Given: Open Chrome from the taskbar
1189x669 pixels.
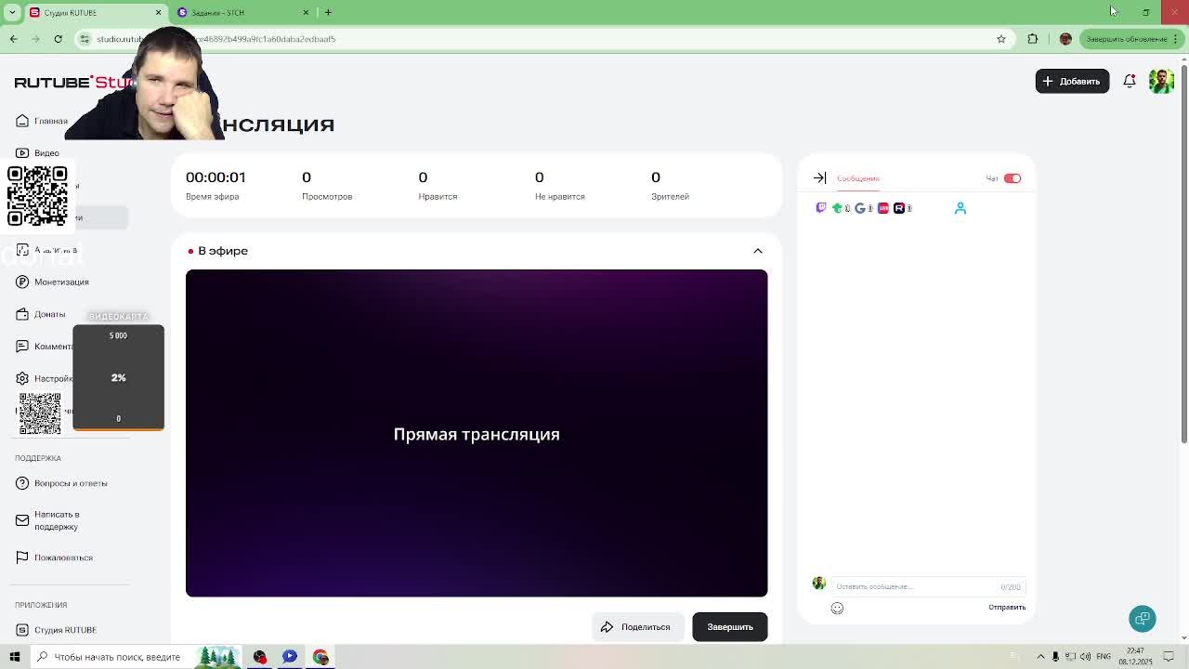Looking at the screenshot, I should click(320, 657).
